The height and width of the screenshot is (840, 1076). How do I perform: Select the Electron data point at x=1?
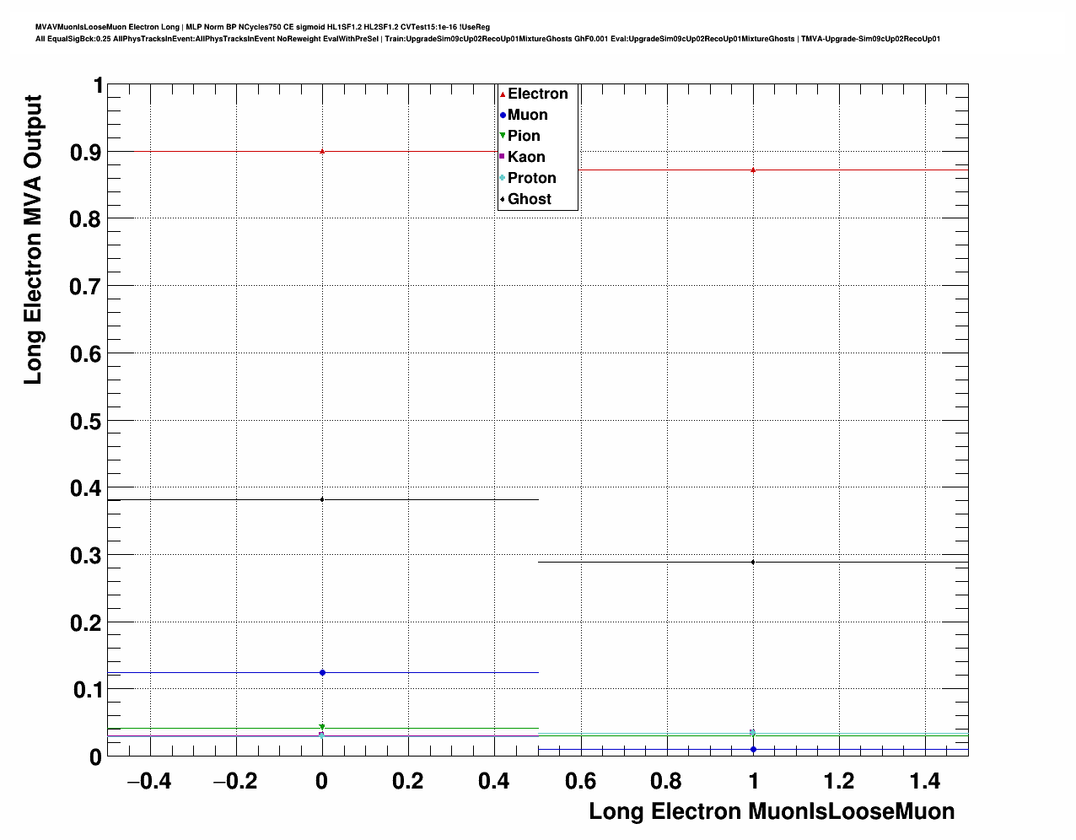pyautogui.click(x=753, y=170)
